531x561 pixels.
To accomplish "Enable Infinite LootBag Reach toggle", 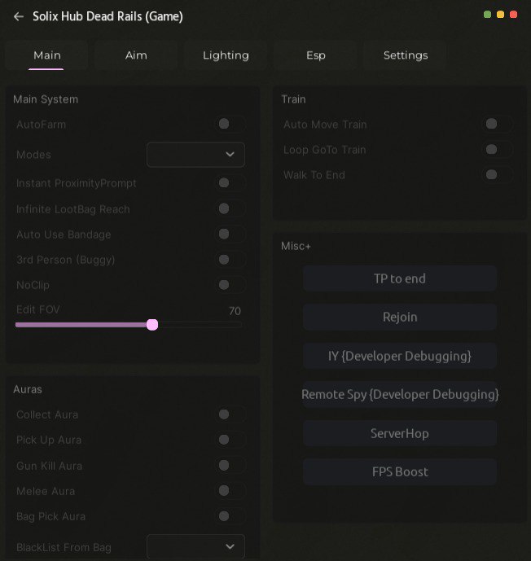I will [x=230, y=209].
